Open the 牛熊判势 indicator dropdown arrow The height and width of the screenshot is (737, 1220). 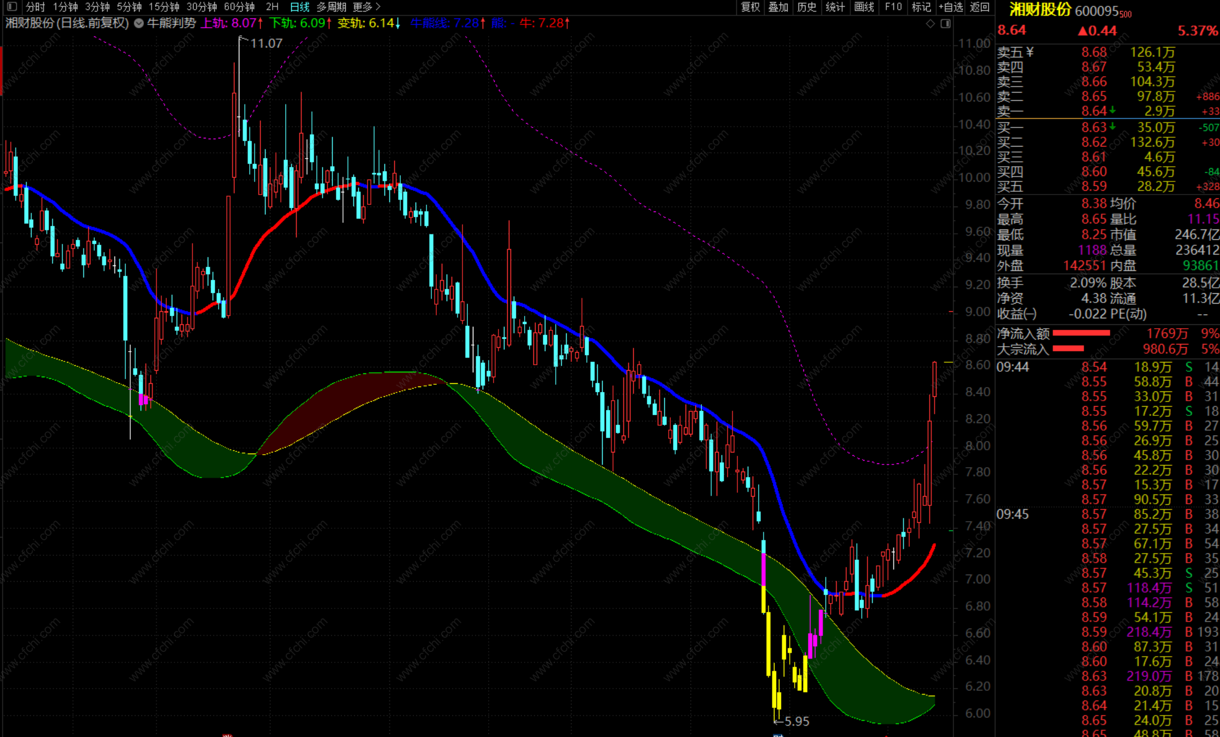(x=139, y=23)
